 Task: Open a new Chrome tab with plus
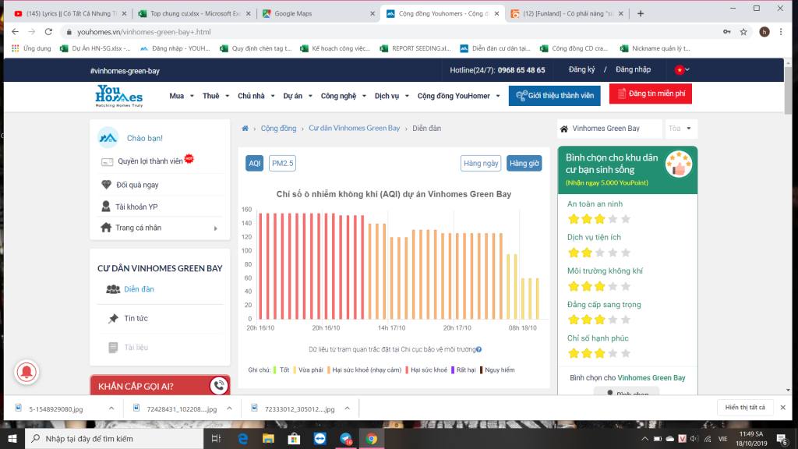pyautogui.click(x=641, y=14)
